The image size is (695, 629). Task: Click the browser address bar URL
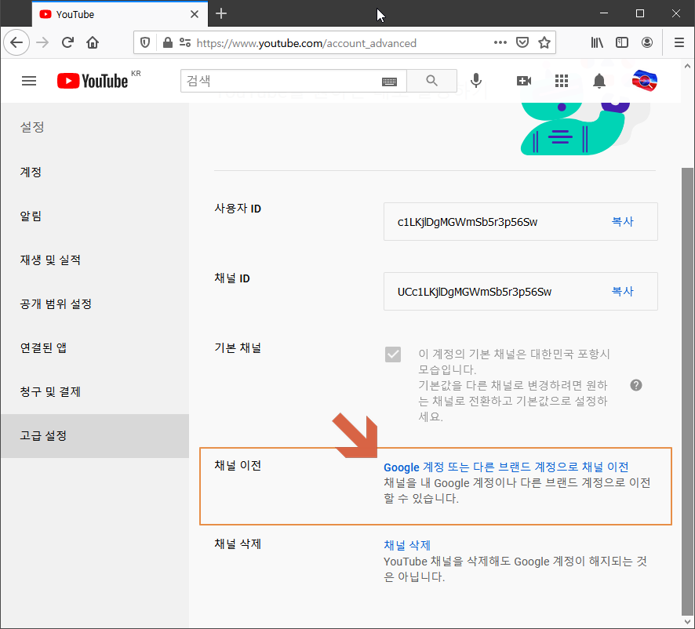(x=306, y=43)
